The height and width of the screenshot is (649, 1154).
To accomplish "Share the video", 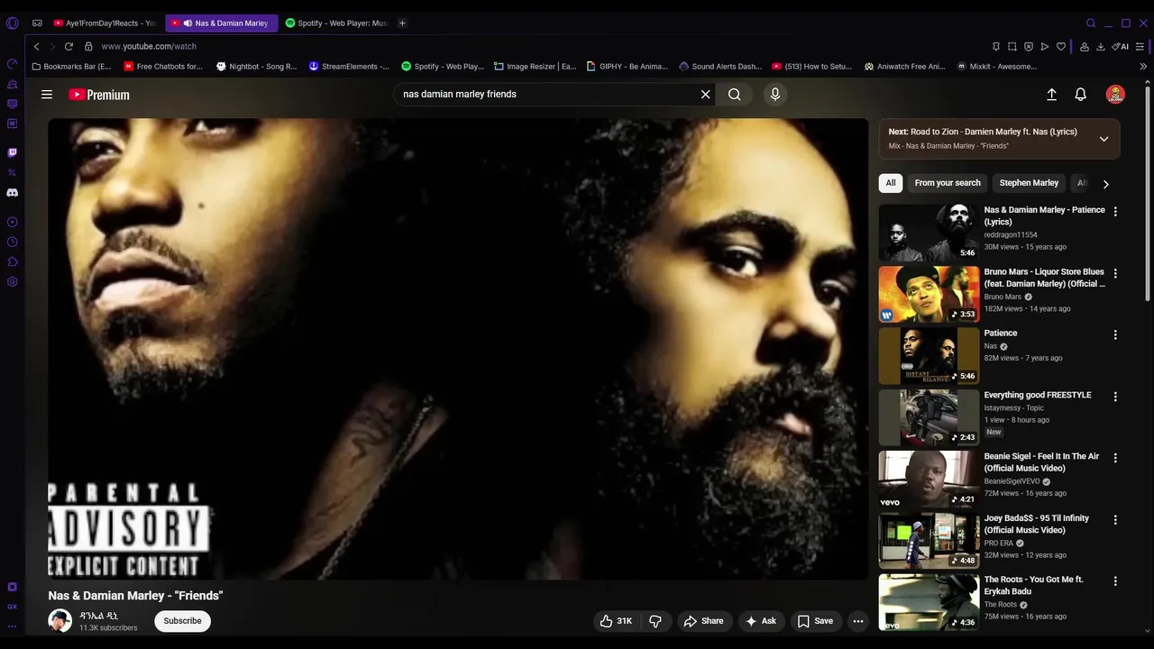I will pos(703,621).
